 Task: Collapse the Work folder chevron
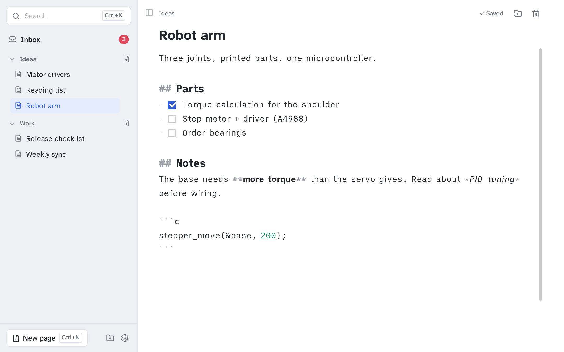(12, 123)
